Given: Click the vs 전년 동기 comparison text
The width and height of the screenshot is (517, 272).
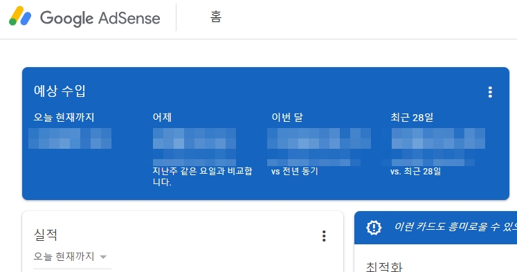Looking at the screenshot, I should [294, 172].
